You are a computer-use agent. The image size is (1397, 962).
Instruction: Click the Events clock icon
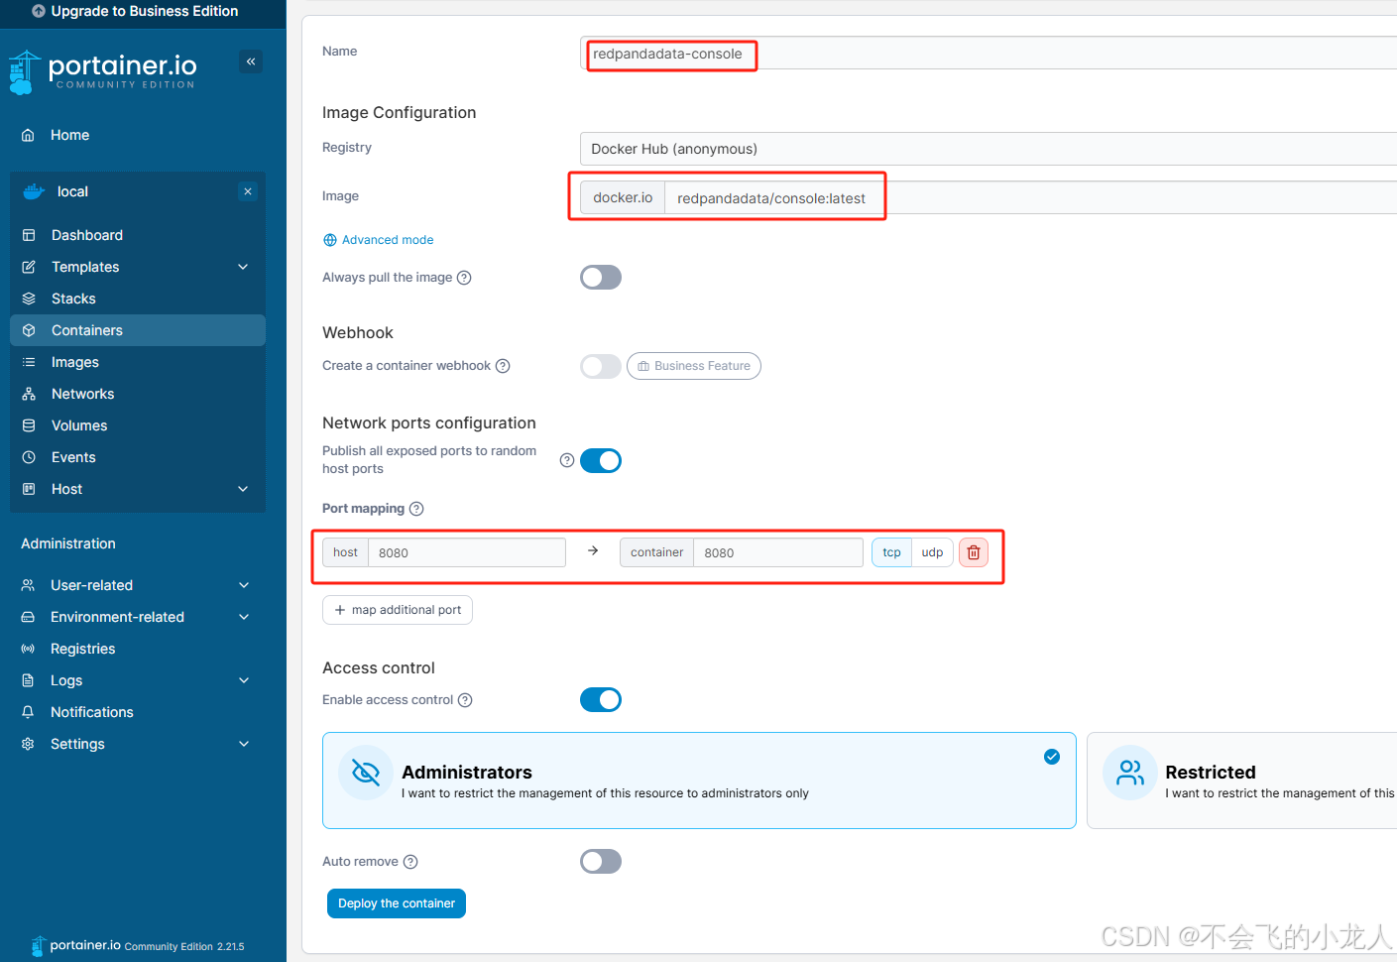pos(29,457)
